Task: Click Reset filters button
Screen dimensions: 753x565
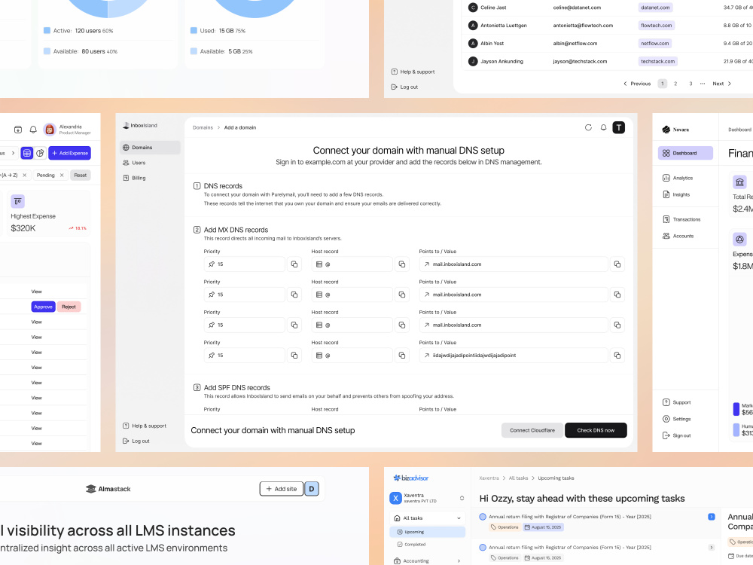Action: pyautogui.click(x=81, y=176)
